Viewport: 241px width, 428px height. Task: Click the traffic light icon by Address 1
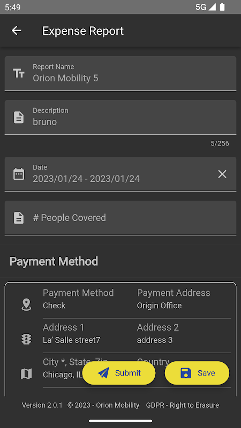click(x=26, y=339)
